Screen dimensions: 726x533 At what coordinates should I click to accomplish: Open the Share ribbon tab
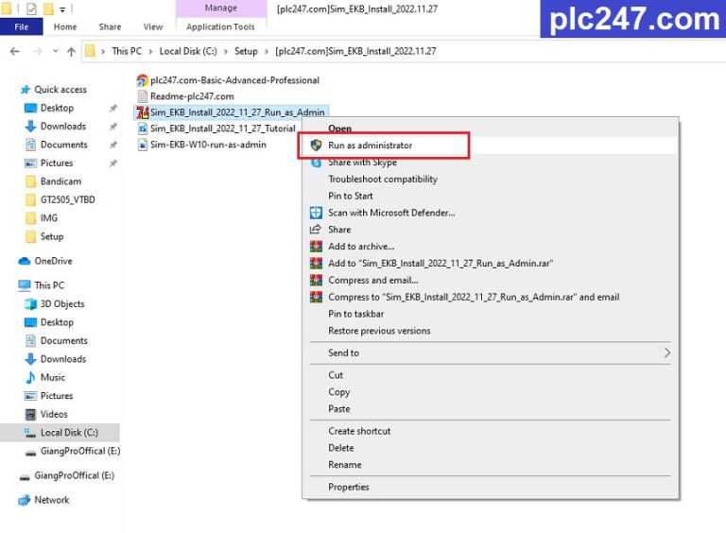point(110,26)
